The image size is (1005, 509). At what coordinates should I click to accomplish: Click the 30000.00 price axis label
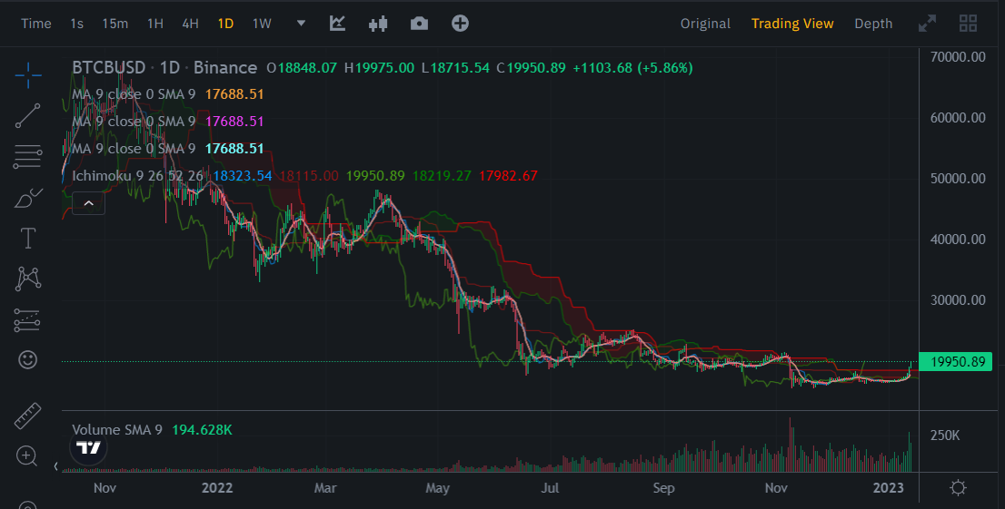pos(958,300)
